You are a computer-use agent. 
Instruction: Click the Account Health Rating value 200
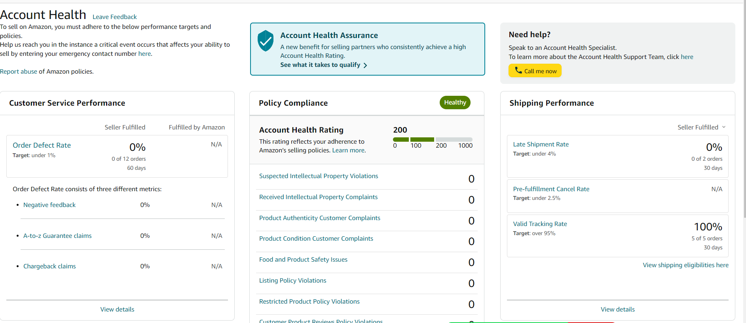400,130
